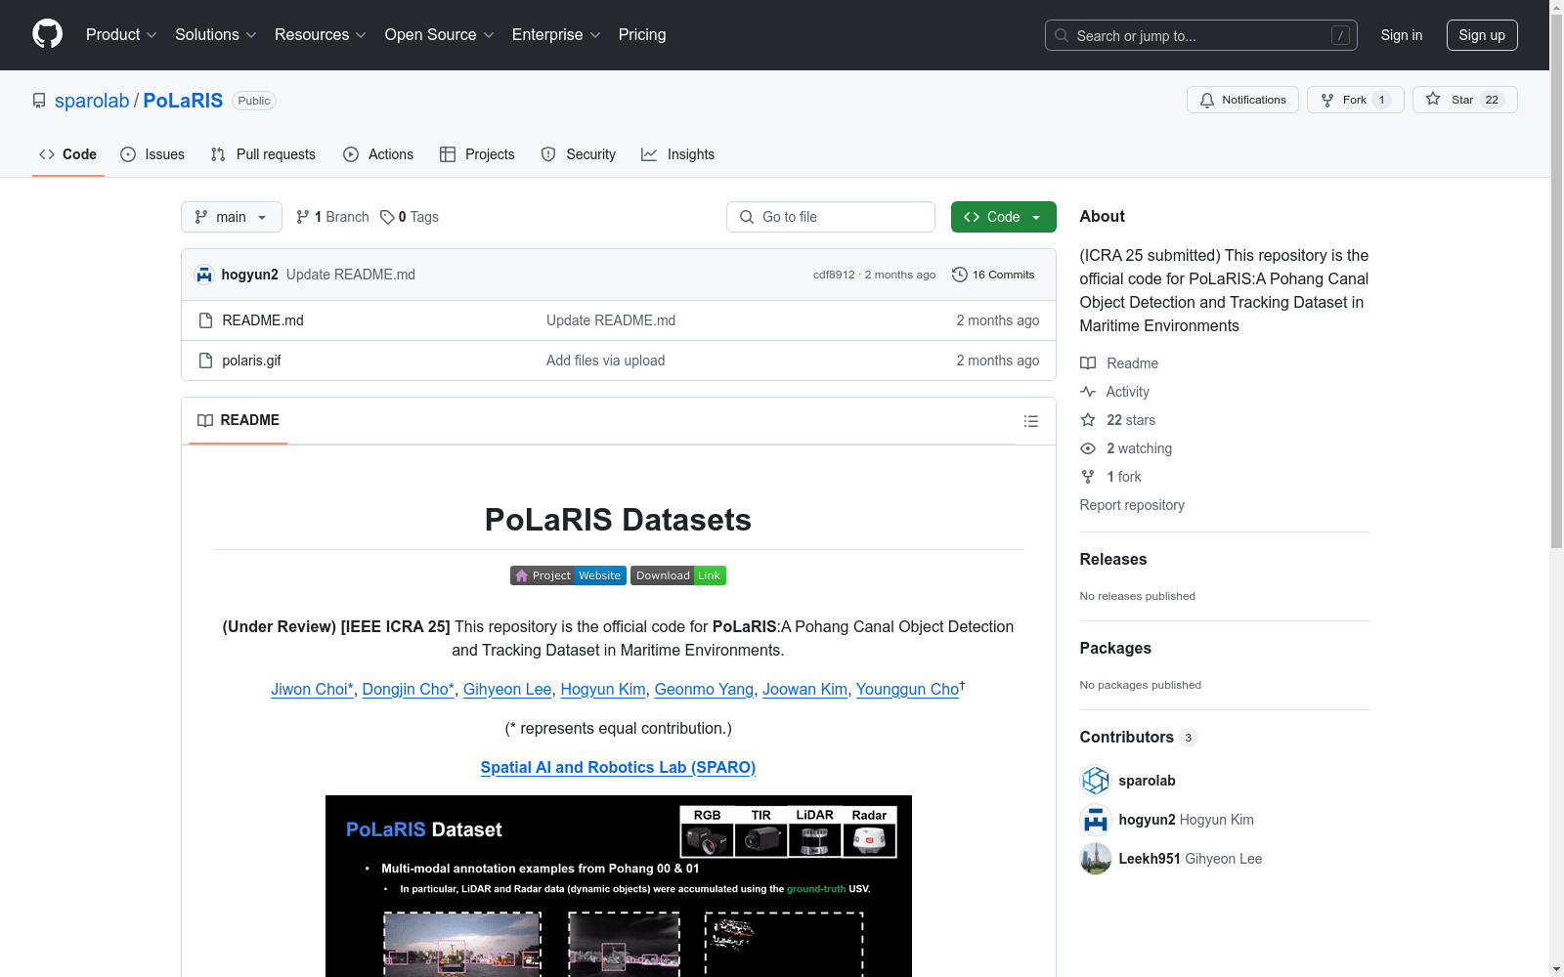Open the green Code dropdown button
The height and width of the screenshot is (977, 1564).
pyautogui.click(x=1003, y=217)
